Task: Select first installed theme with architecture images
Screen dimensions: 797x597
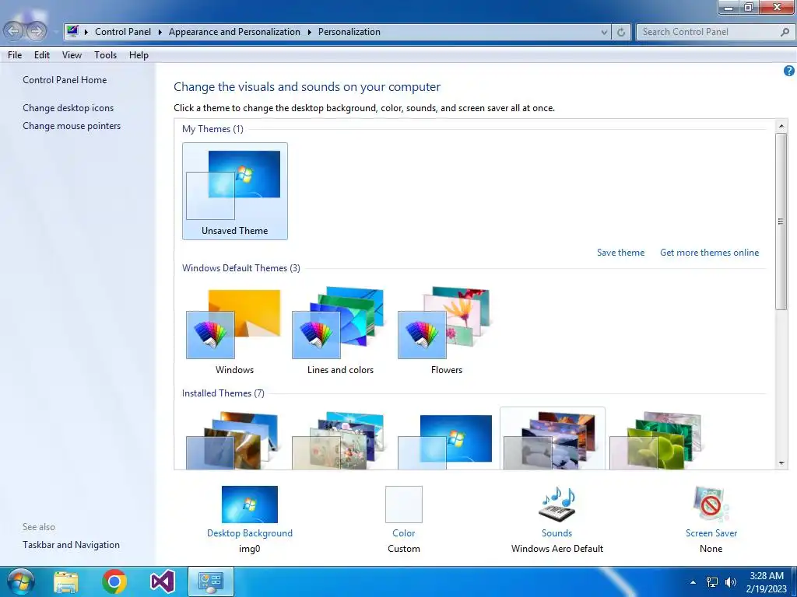Action: 234,440
